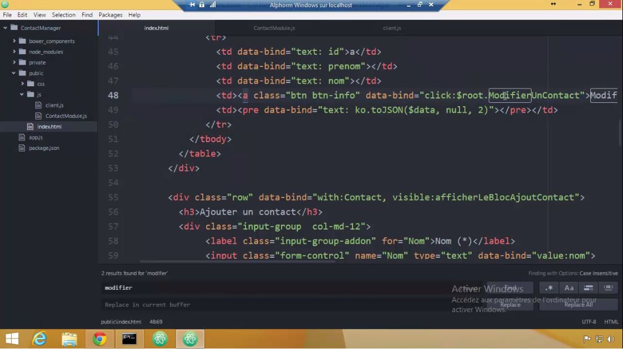Toggle the speaker volume icon in system tray
This screenshot has height=349, width=623.
click(x=611, y=339)
